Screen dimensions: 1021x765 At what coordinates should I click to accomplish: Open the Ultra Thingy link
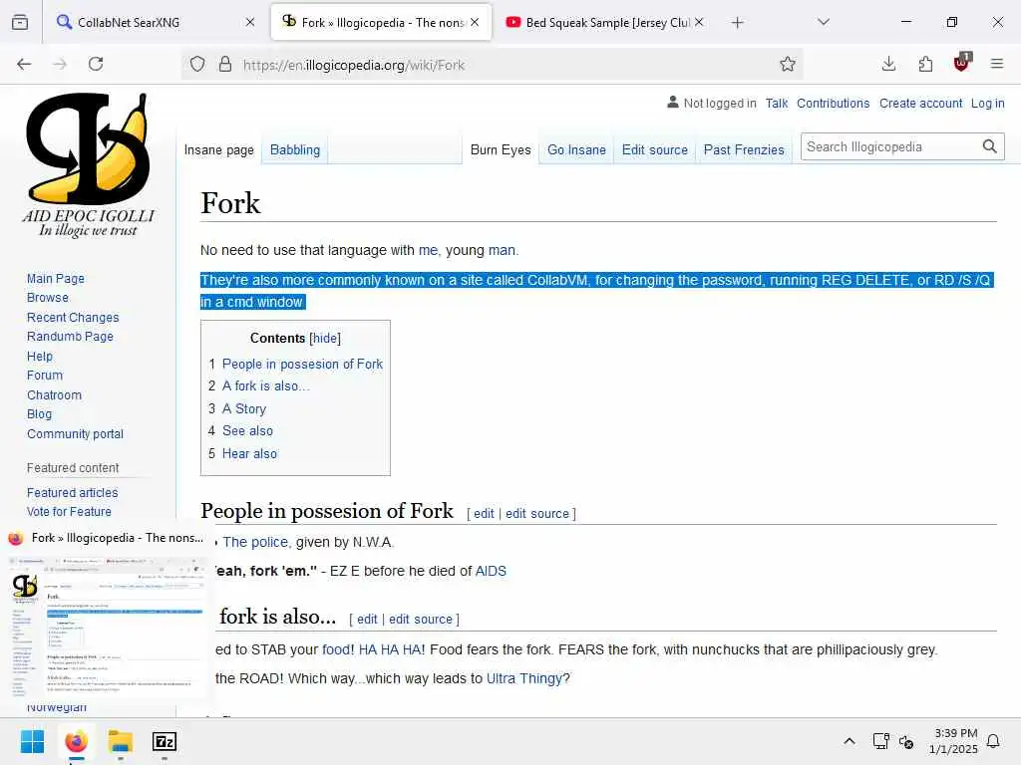[524, 678]
